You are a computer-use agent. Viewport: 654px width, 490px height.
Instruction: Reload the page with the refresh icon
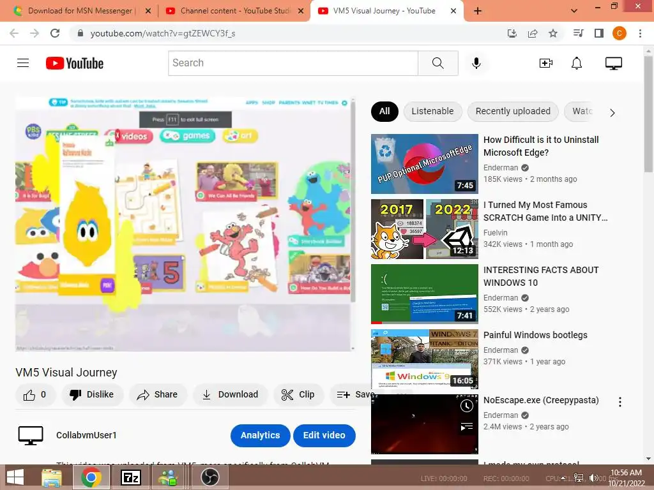click(55, 33)
